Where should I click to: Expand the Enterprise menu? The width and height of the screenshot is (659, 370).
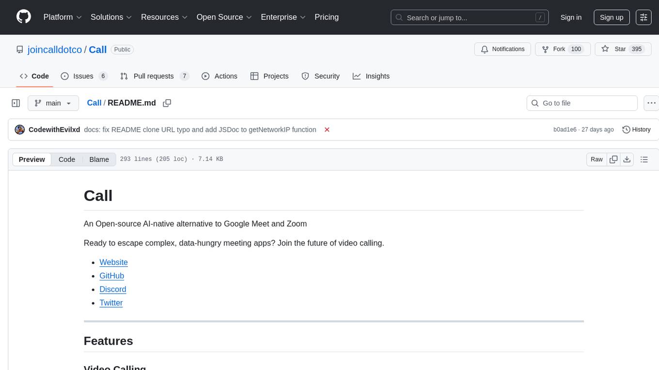(283, 17)
